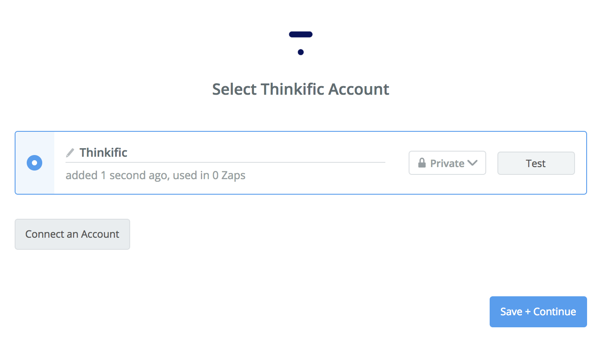Click the Select Thinkific Account heading
The height and width of the screenshot is (354, 600).
tap(300, 90)
